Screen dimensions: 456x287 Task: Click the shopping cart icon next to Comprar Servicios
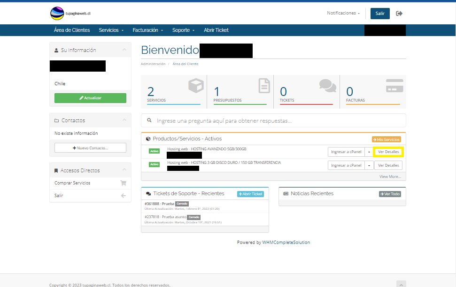point(123,183)
